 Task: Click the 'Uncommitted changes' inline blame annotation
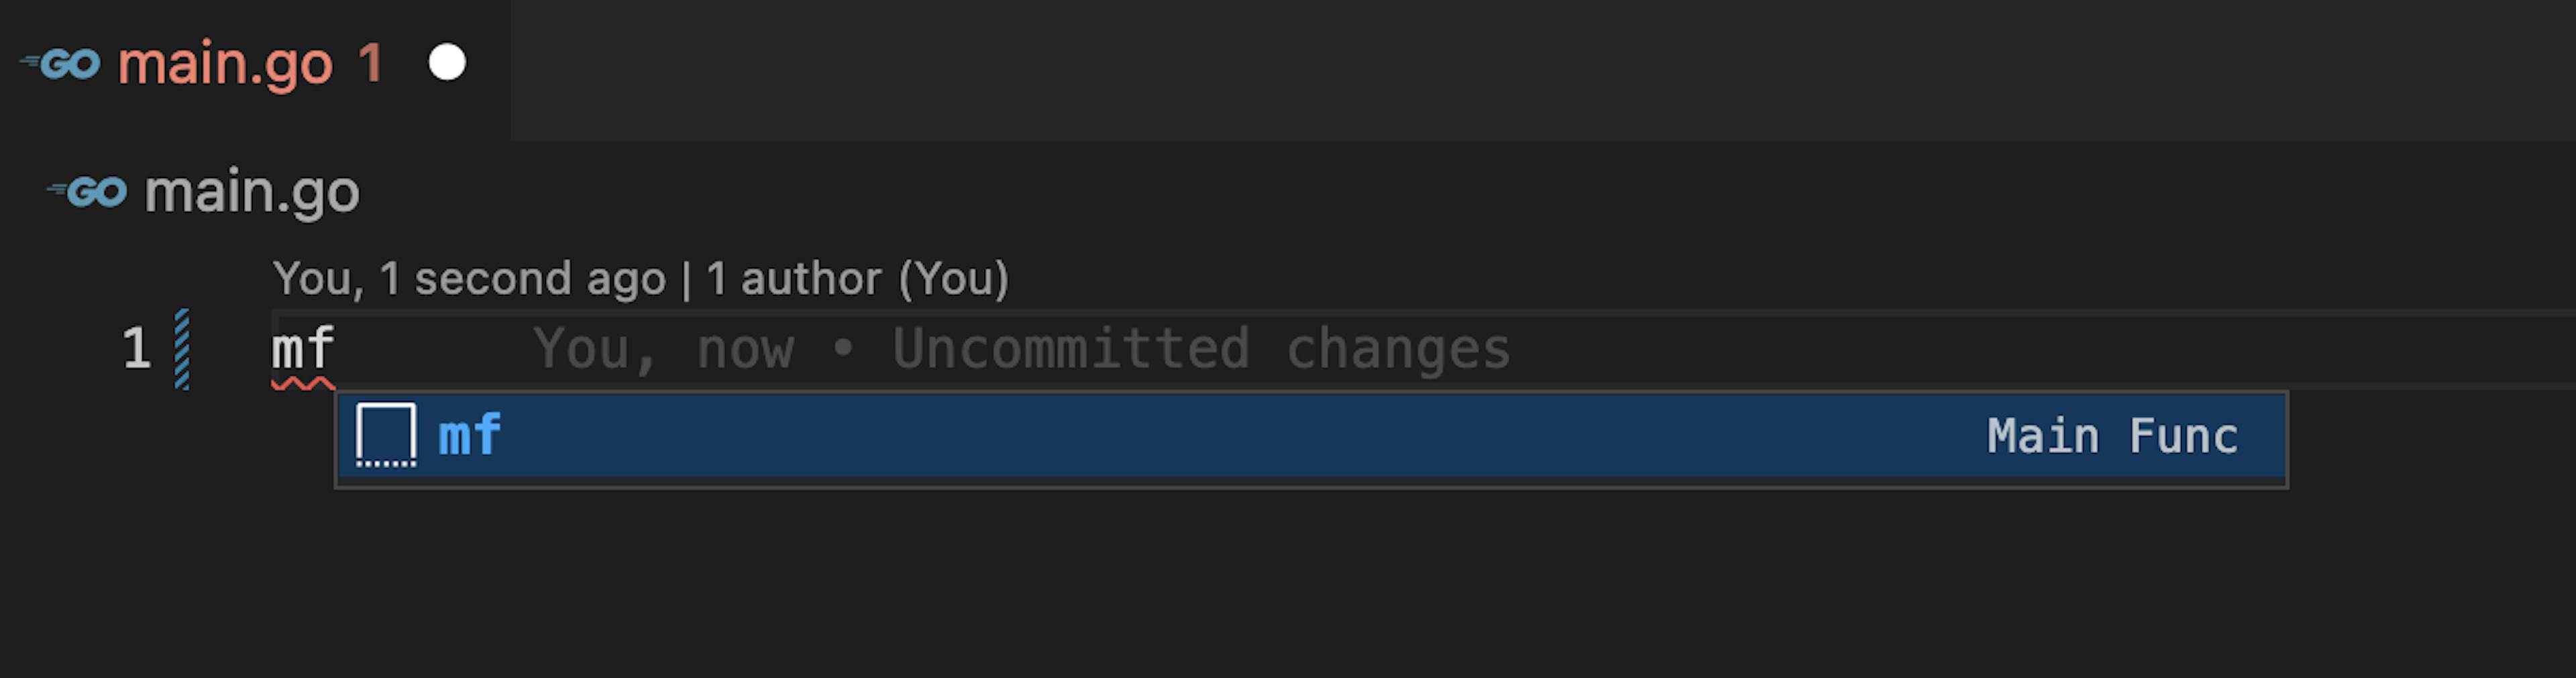[1201, 348]
